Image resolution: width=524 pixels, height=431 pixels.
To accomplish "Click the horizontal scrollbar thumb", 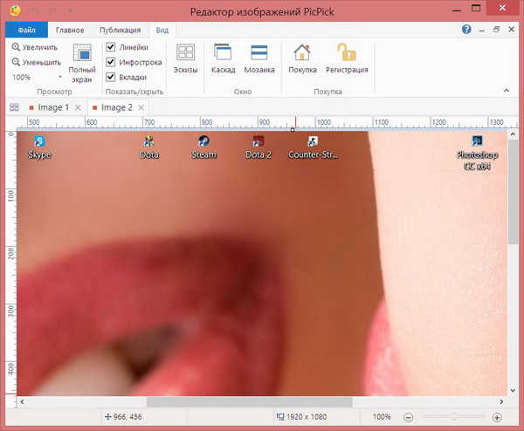I will (249, 402).
